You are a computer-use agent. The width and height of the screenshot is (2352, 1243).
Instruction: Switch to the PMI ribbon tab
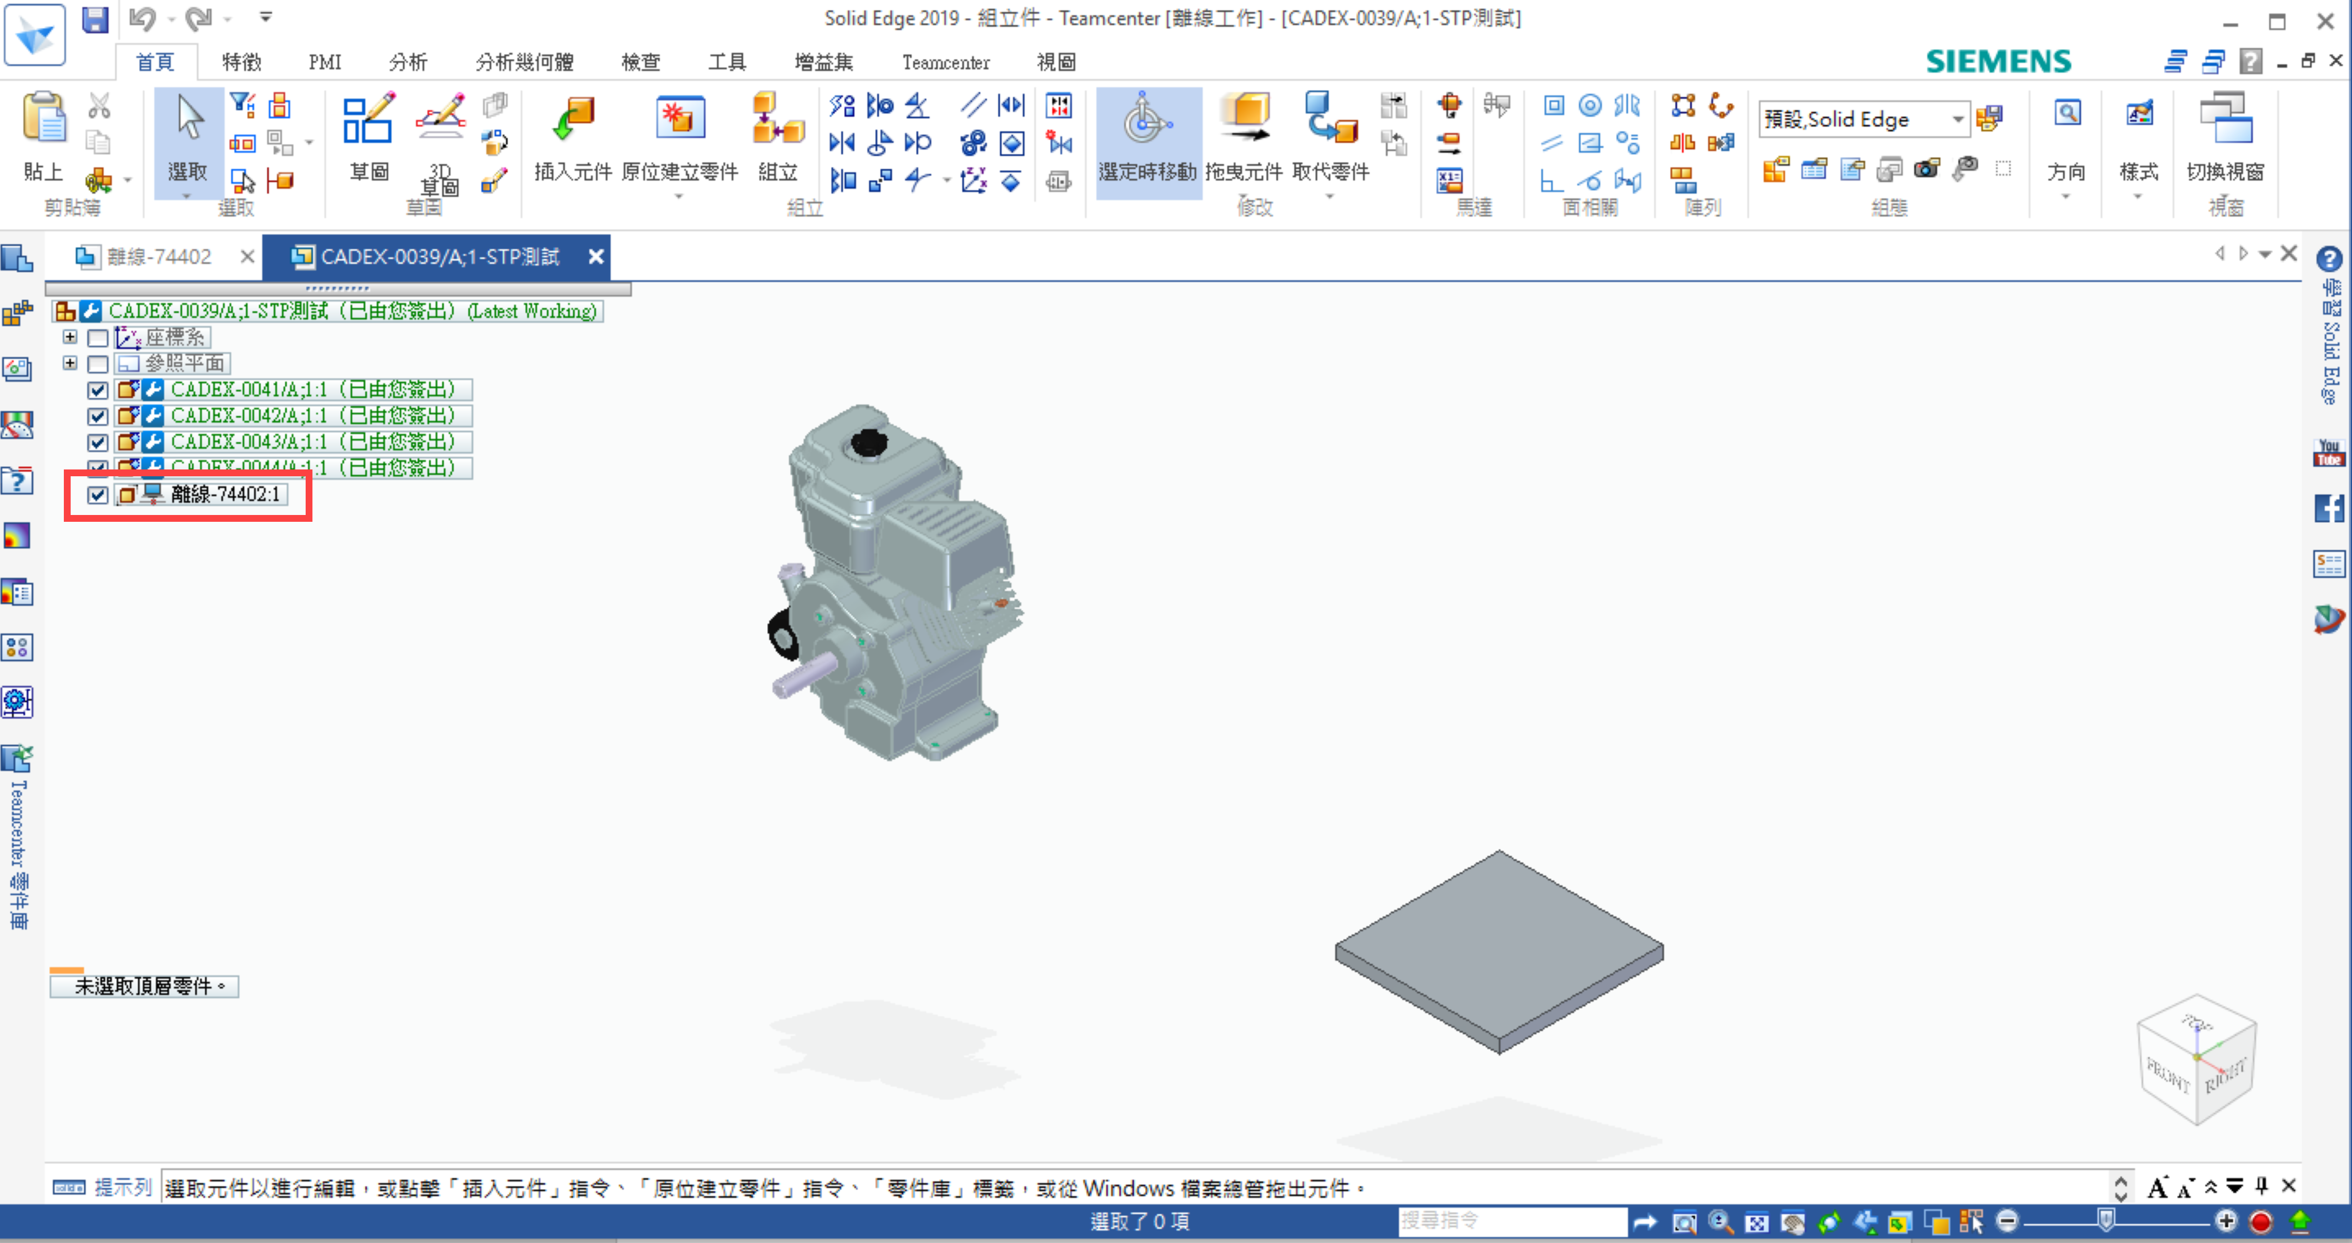(325, 62)
